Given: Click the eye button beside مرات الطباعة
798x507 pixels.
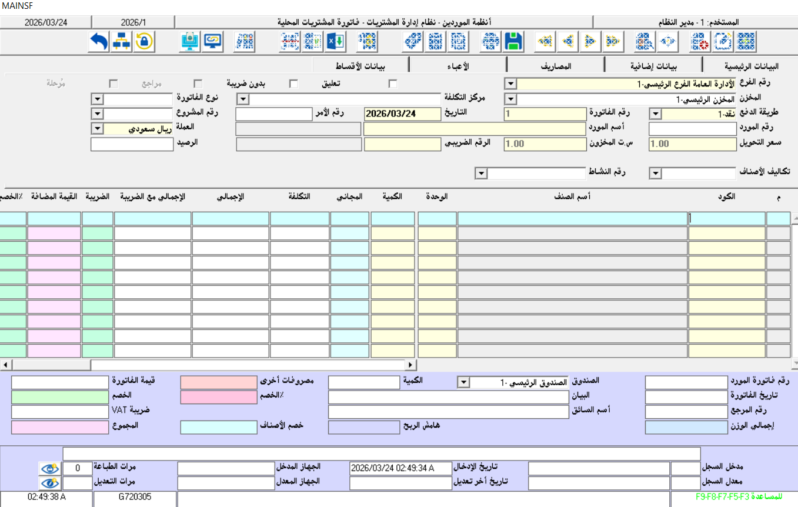Looking at the screenshot, I should 49,468.
